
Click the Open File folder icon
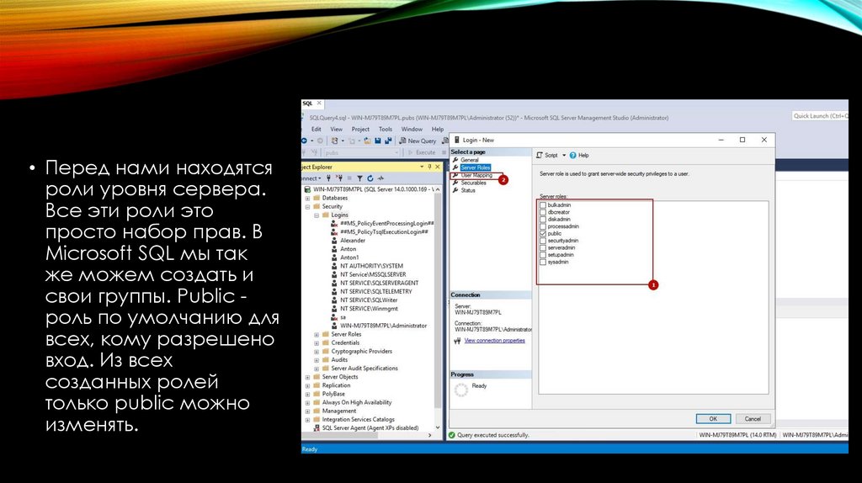(367, 141)
